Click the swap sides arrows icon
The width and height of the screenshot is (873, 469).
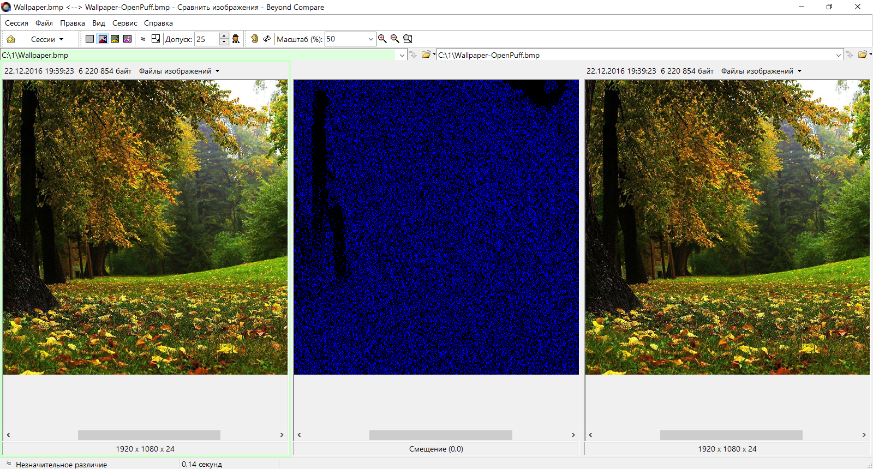(x=267, y=39)
